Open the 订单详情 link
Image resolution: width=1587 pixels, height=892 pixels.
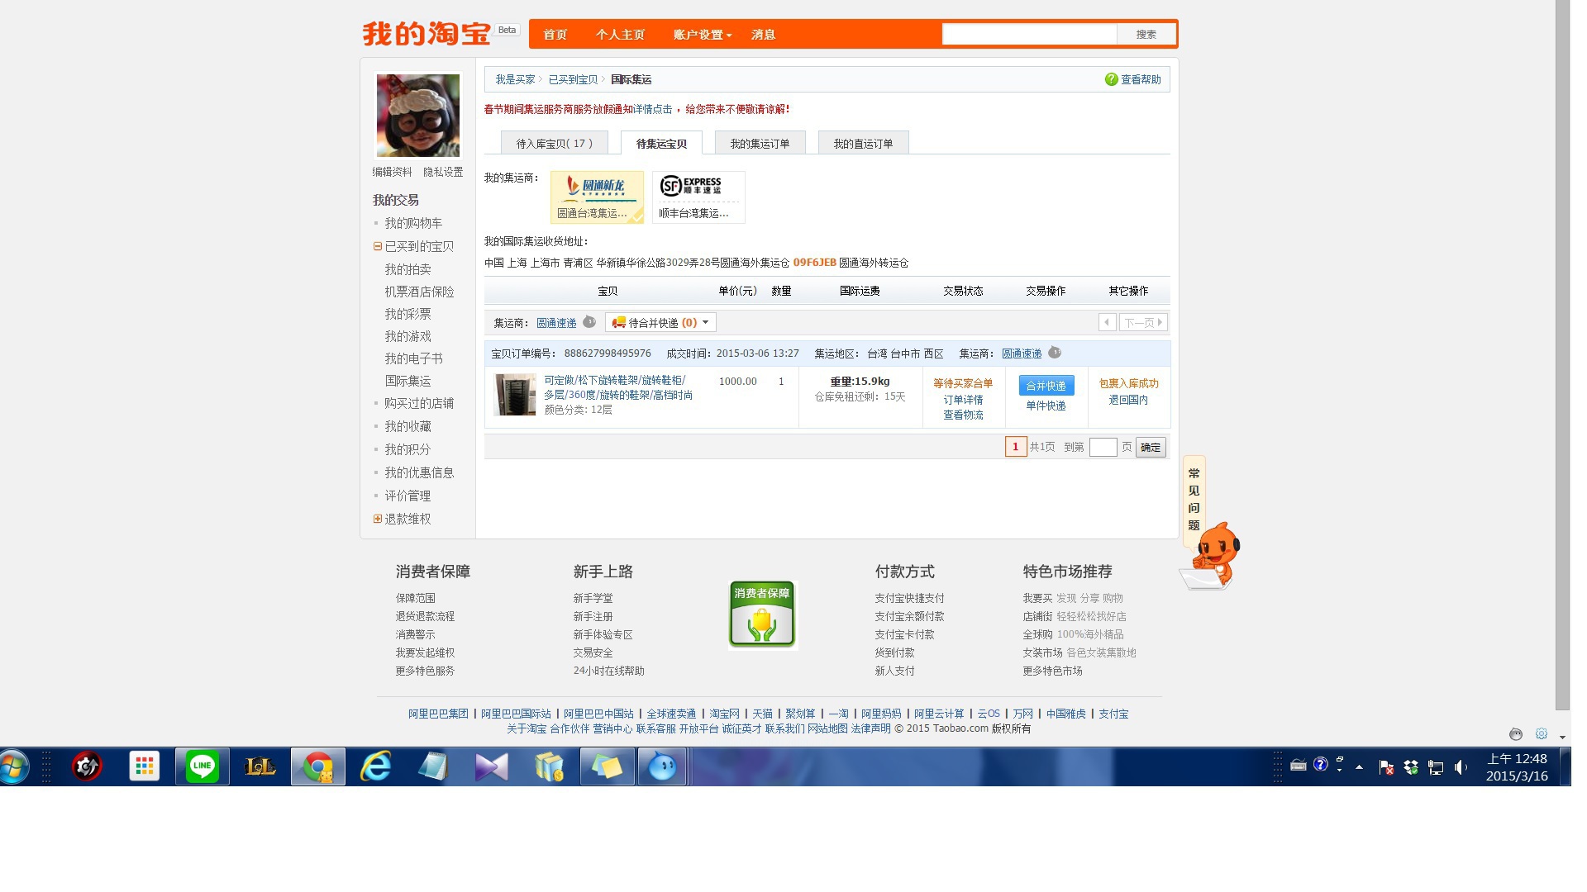[963, 400]
